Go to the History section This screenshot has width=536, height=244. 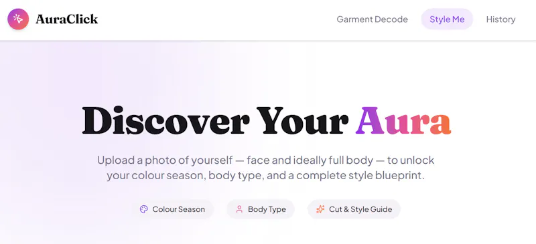pyautogui.click(x=500, y=19)
